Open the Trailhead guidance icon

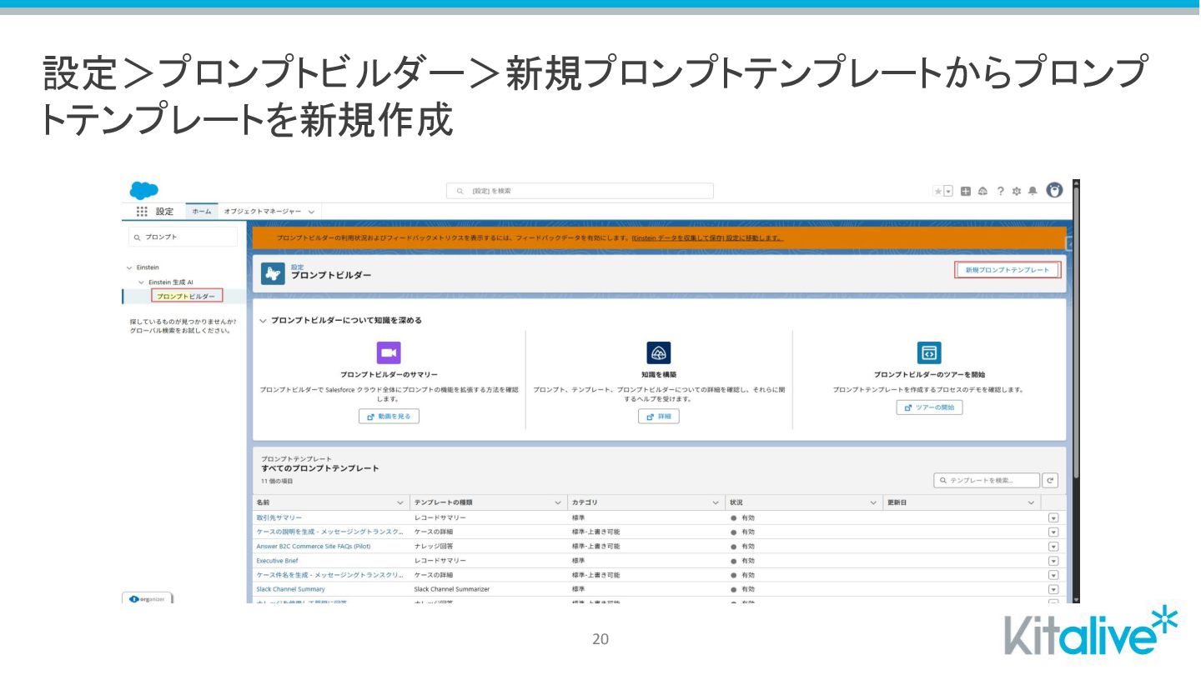(982, 191)
